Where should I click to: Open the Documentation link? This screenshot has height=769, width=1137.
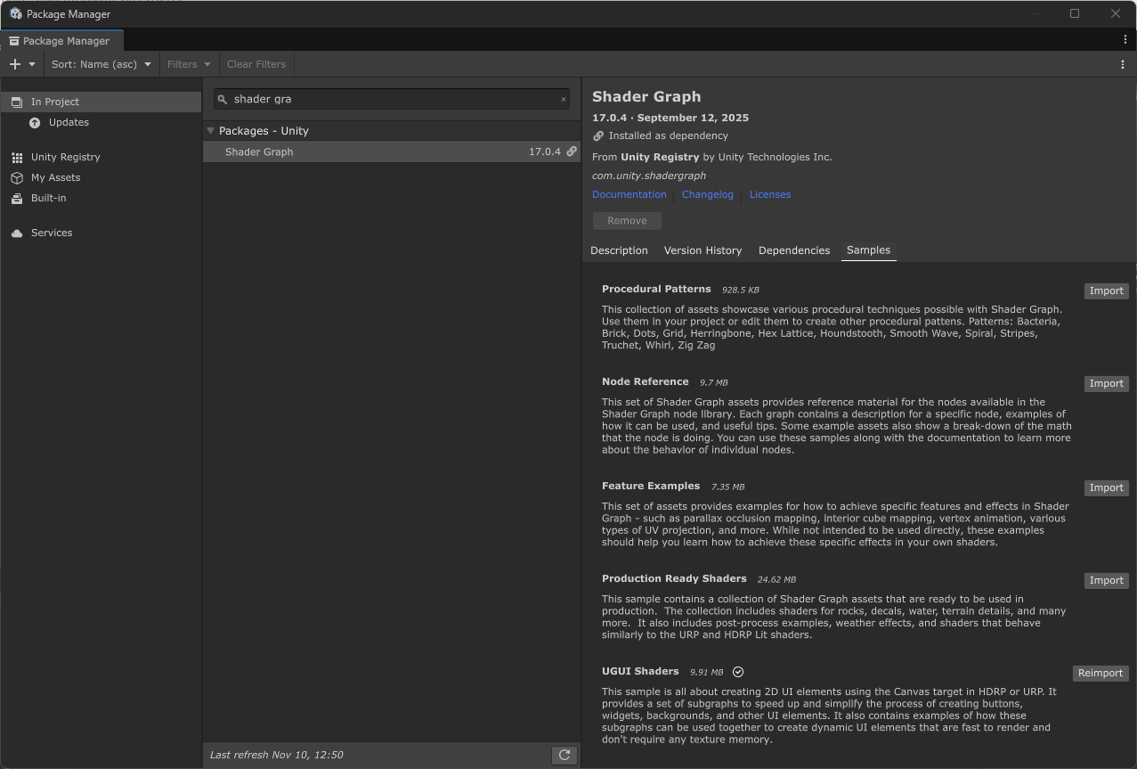point(629,194)
